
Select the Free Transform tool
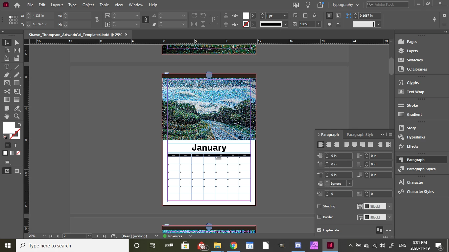[17, 92]
